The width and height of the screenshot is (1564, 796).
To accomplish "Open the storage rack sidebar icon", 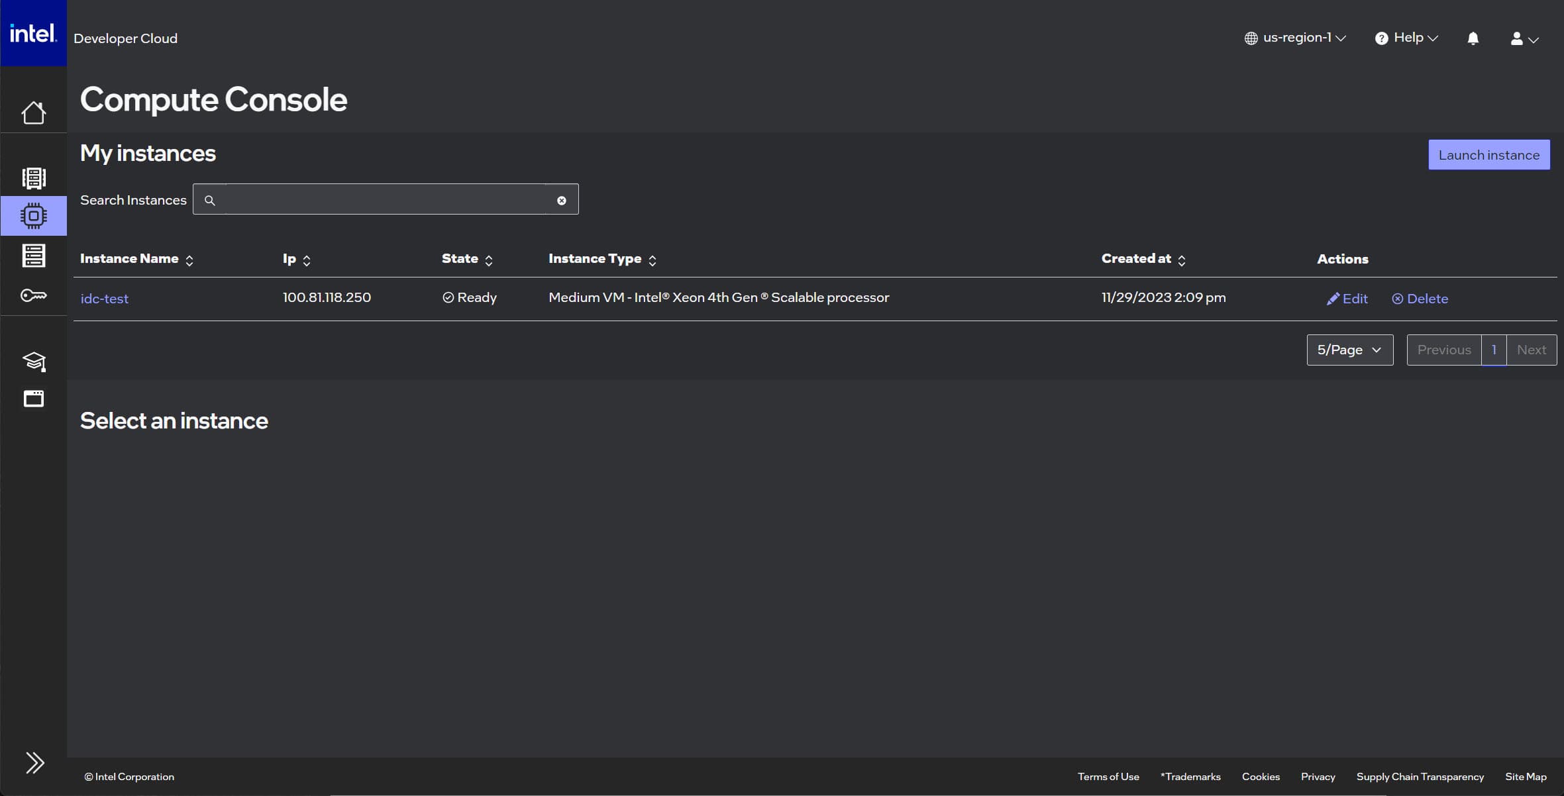I will tap(33, 256).
